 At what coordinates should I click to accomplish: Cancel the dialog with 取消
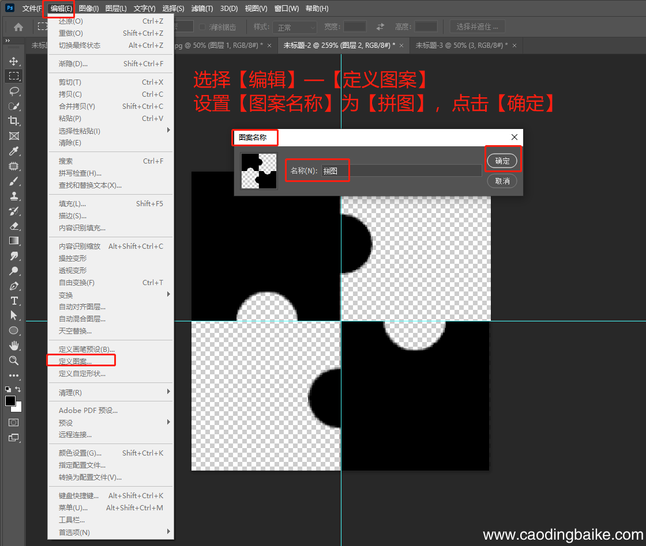tap(502, 181)
